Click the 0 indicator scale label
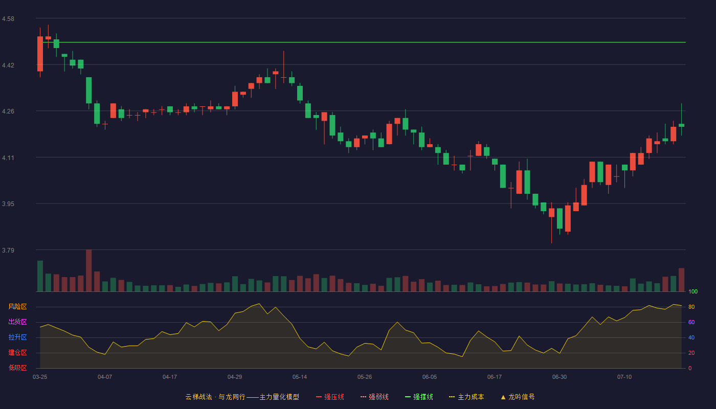 (x=690, y=368)
